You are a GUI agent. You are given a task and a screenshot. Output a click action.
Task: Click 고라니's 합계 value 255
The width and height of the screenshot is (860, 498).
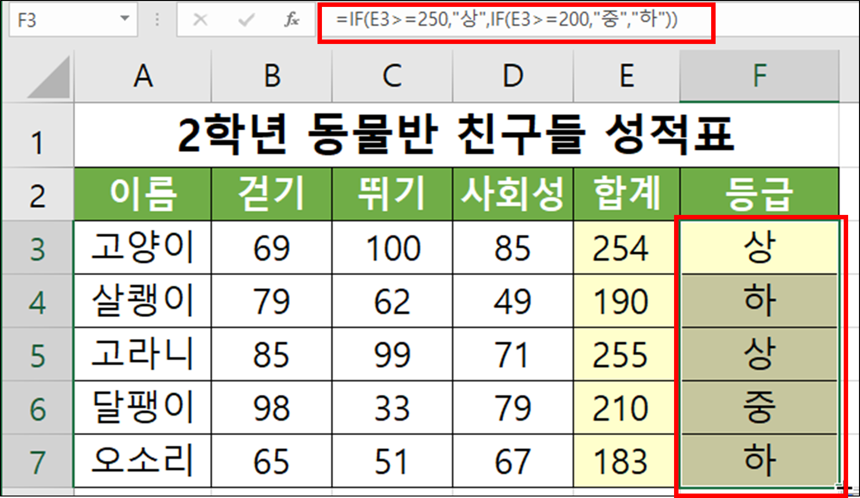click(627, 354)
